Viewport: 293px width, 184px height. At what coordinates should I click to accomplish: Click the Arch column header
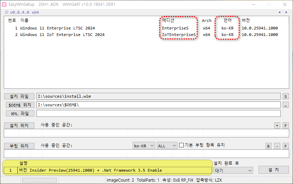click(206, 21)
